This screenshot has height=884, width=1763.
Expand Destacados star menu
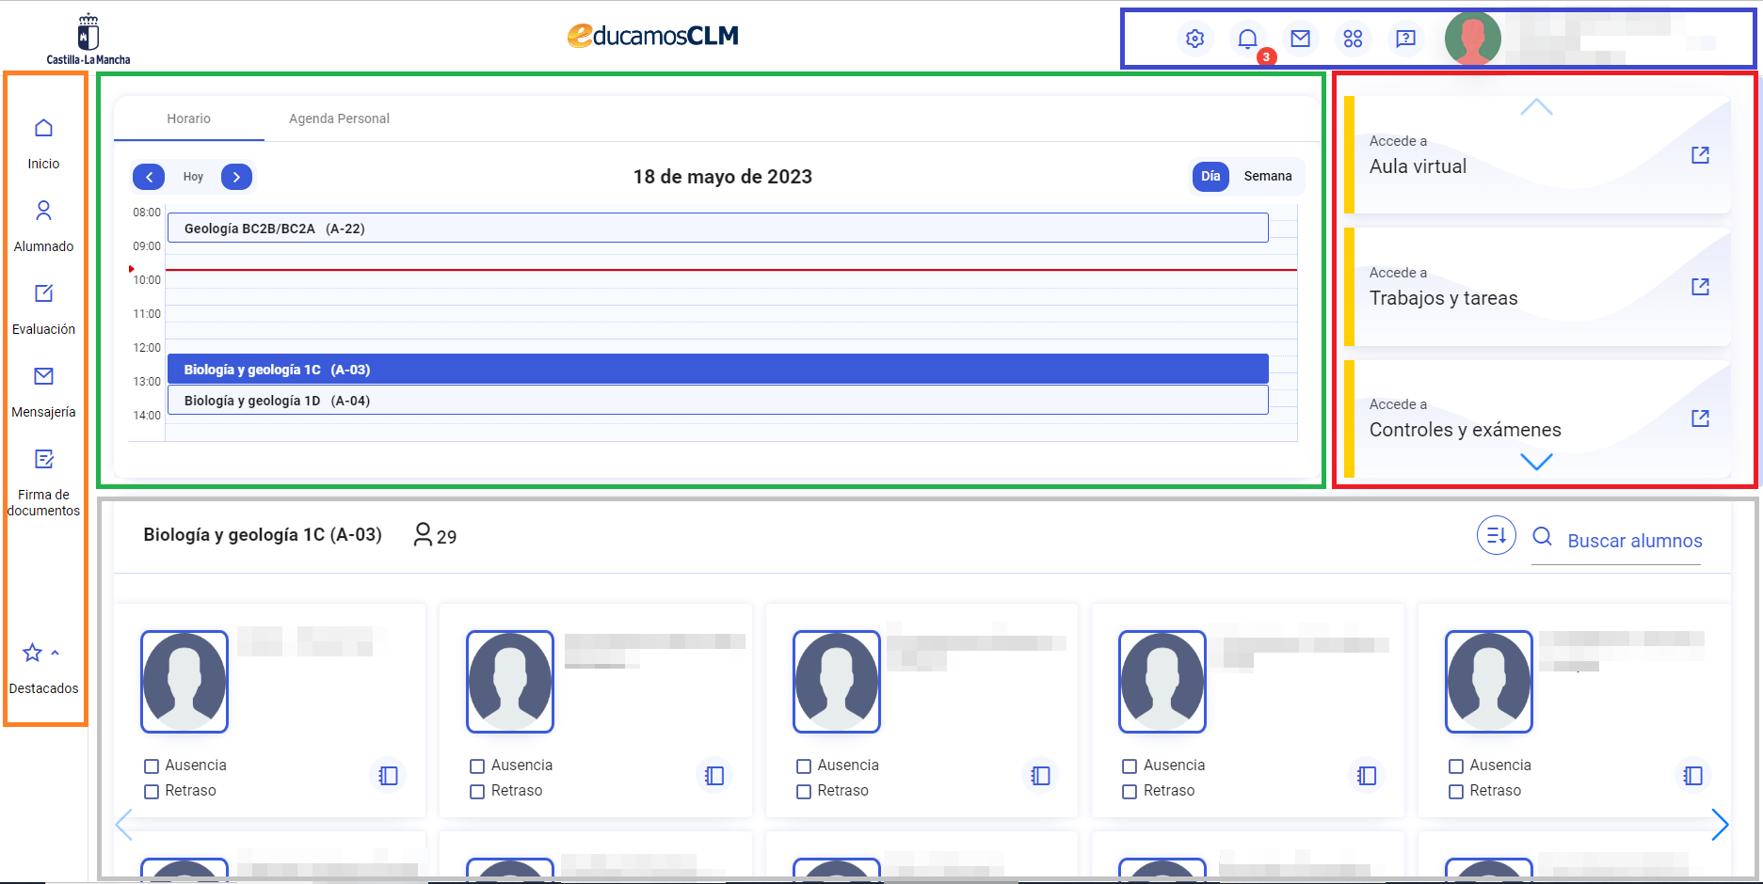(43, 669)
